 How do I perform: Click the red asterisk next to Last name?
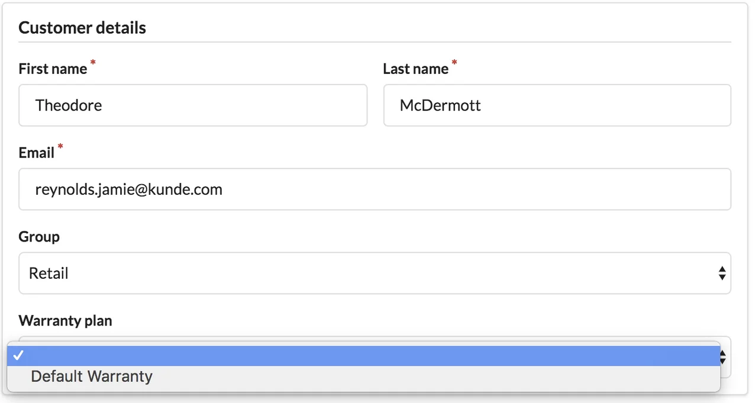454,63
